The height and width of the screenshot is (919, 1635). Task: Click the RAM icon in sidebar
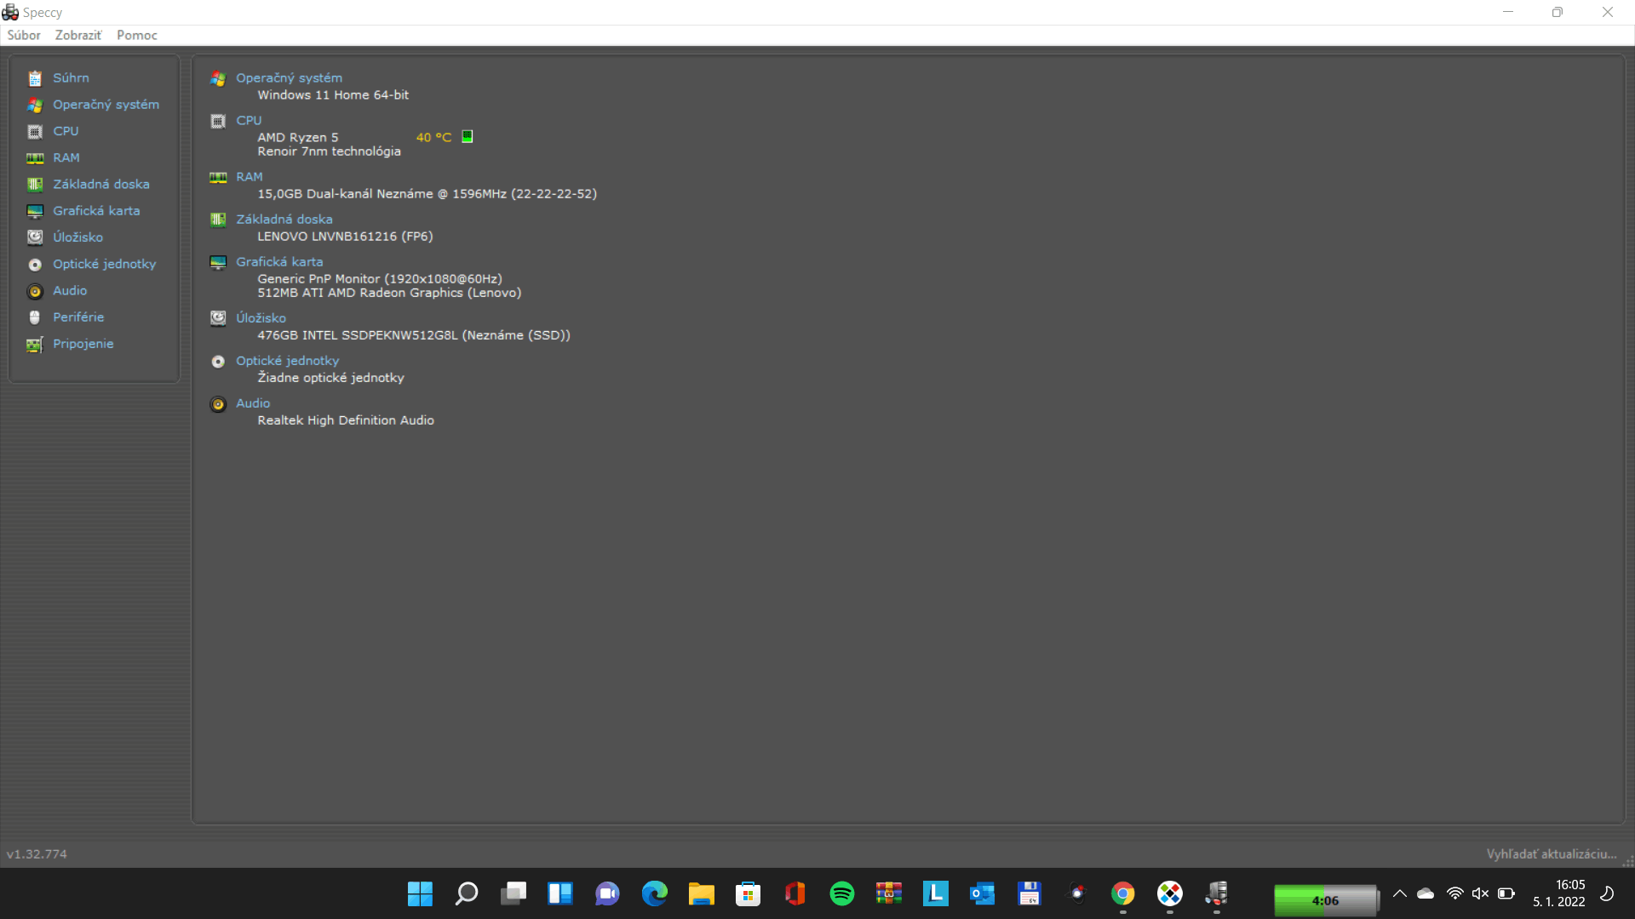35,158
